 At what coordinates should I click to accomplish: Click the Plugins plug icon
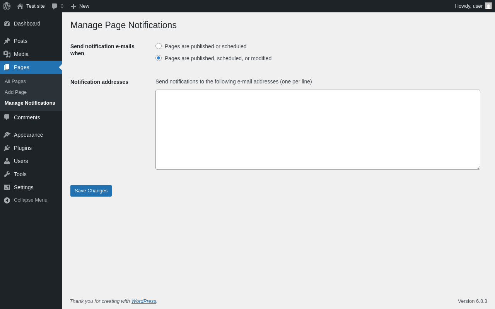click(x=7, y=148)
